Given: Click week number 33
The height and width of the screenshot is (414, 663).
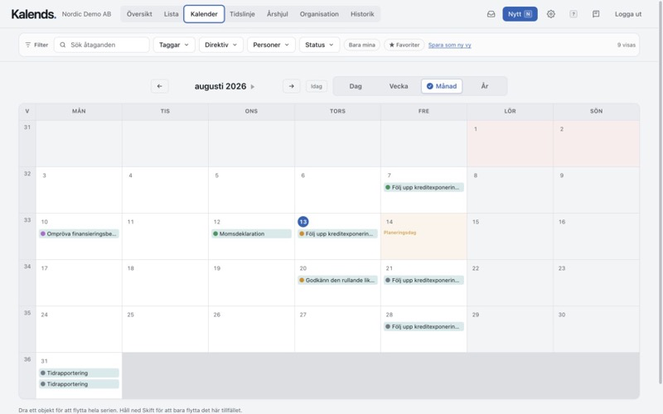Looking at the screenshot, I should click(x=27, y=220).
